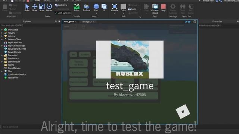Toggle the viewport device emulation icon
239x134 pixels.
[x=194, y=22]
